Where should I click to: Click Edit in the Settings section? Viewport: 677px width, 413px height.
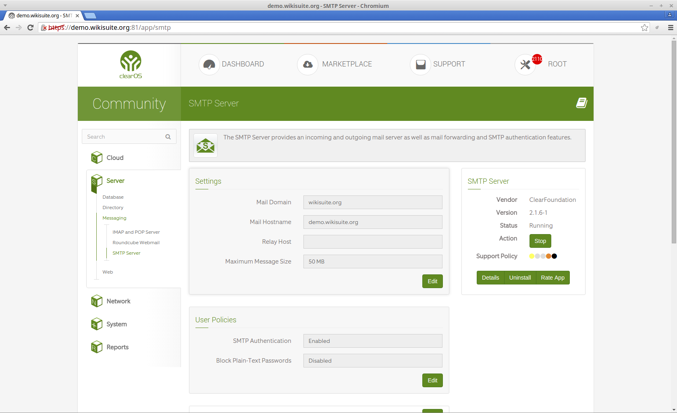(x=432, y=281)
